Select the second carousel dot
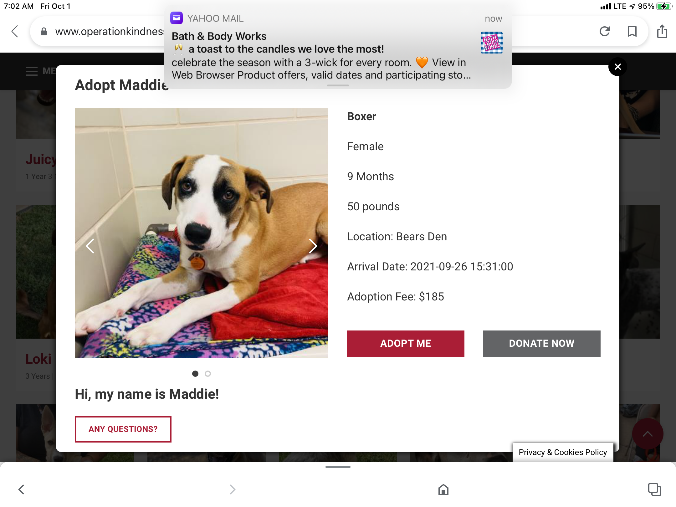Image resolution: width=676 pixels, height=507 pixels. [208, 373]
